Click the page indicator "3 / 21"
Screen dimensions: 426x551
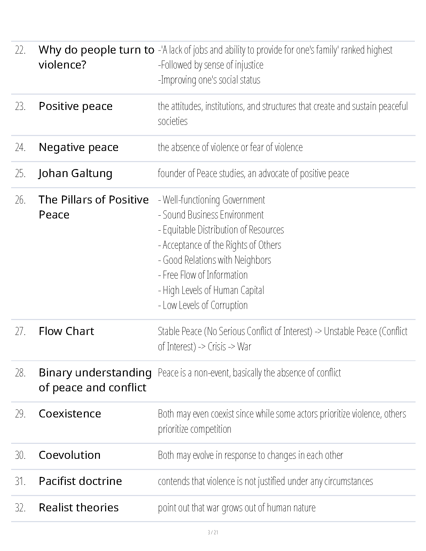click(x=213, y=532)
